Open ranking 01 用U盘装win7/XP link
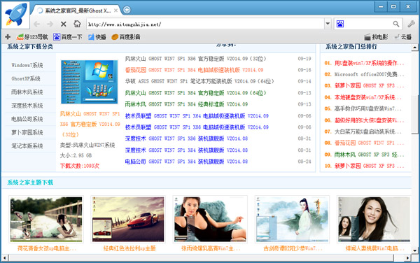Viewport: 420px width, 263px height. 369,63
